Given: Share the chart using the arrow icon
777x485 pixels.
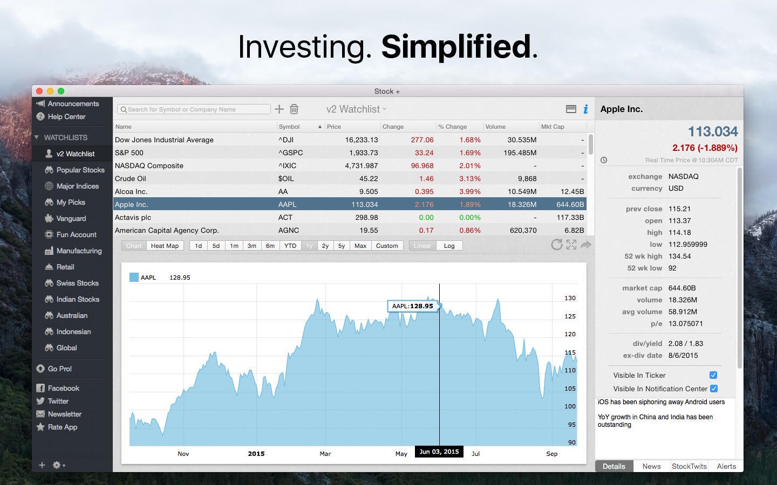Looking at the screenshot, I should click(585, 245).
